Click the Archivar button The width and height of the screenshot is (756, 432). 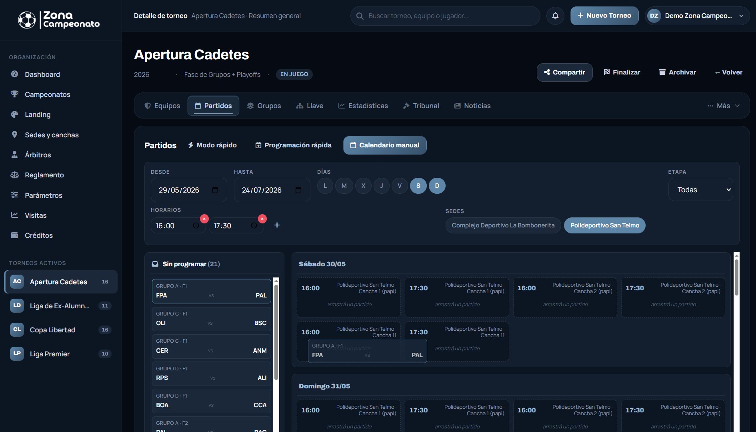(x=678, y=72)
